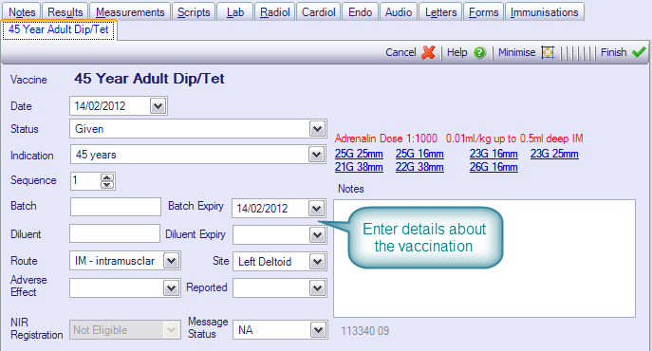
Task: Click the Minimise window icon
Action: coord(548,52)
